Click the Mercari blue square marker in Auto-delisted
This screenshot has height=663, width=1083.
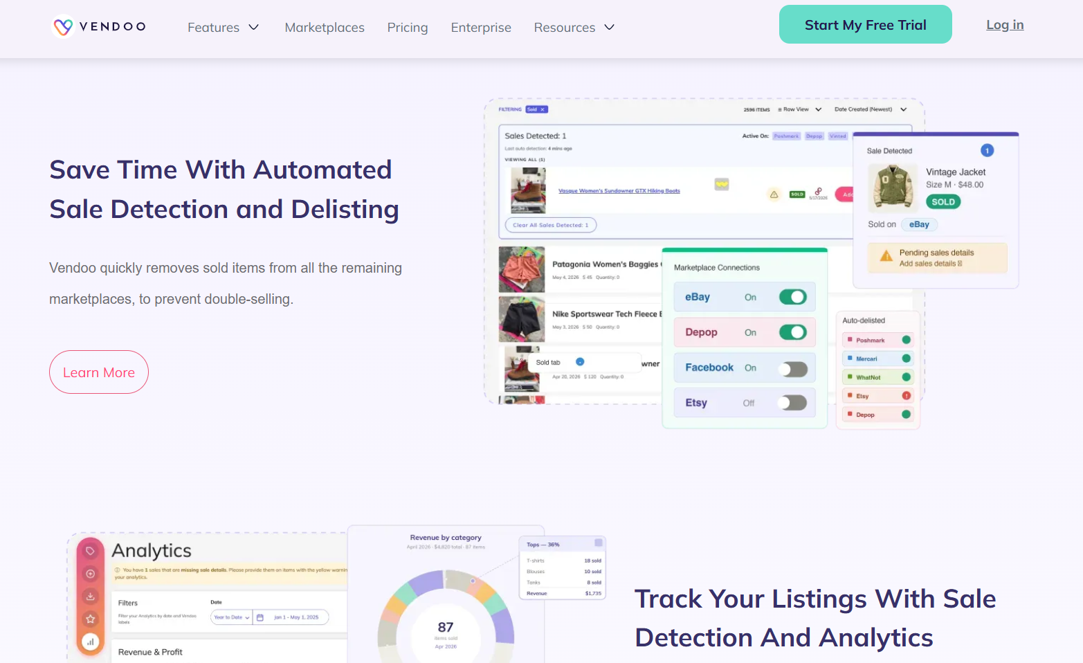(850, 358)
